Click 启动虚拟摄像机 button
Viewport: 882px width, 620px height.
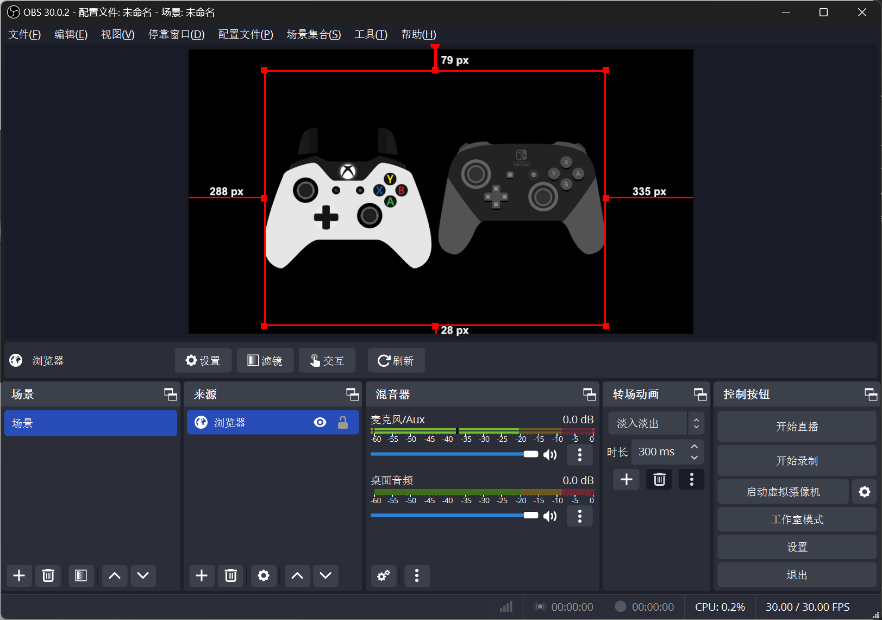pos(783,492)
